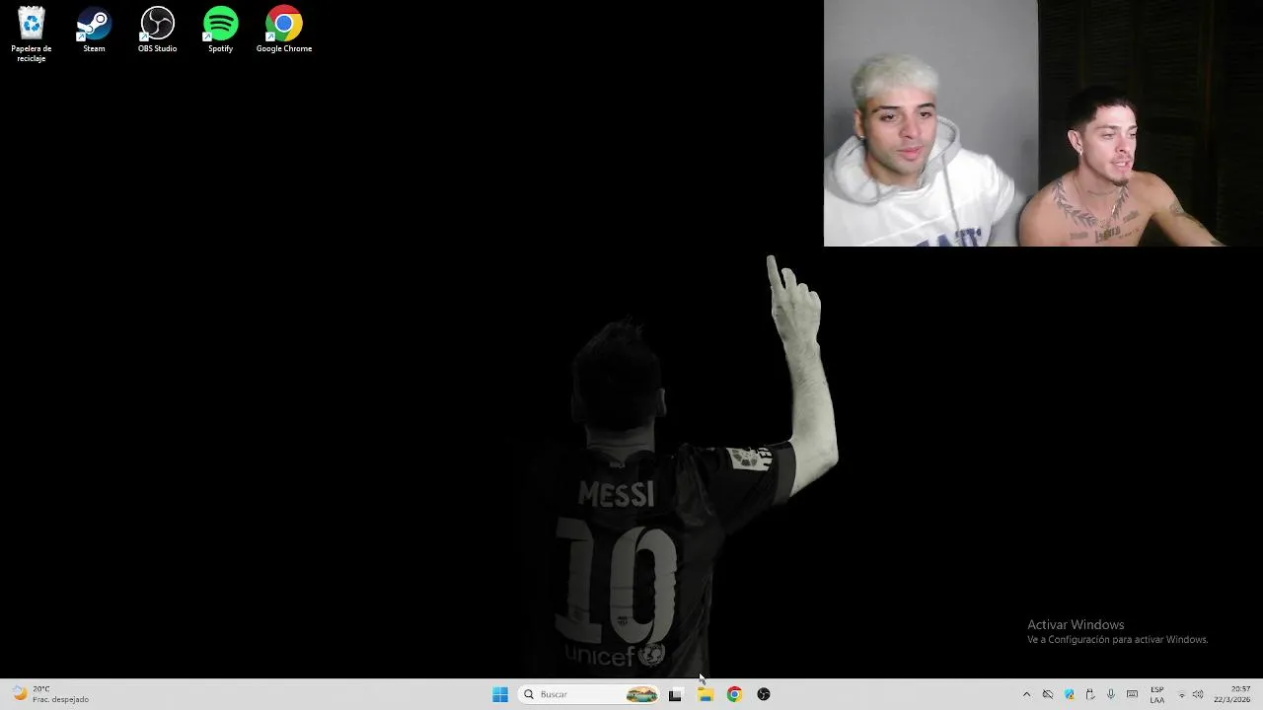Click the microphone tray icon
This screenshot has width=1263, height=710.
(1111, 694)
